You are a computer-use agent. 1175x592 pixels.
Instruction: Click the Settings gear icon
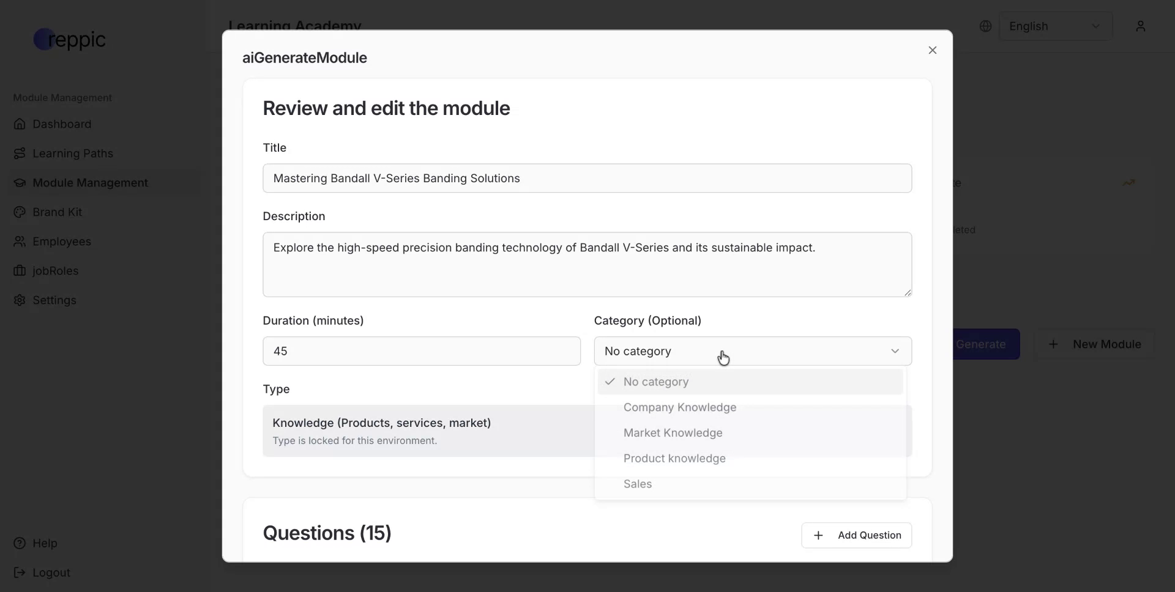point(20,300)
